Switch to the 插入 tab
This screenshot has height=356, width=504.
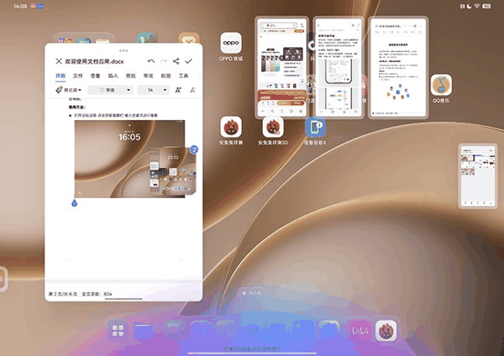tap(113, 76)
